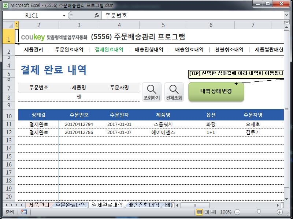This screenshot has height=219, width=293.
Task: Go to next sheet tab arrow
Action: [16, 205]
